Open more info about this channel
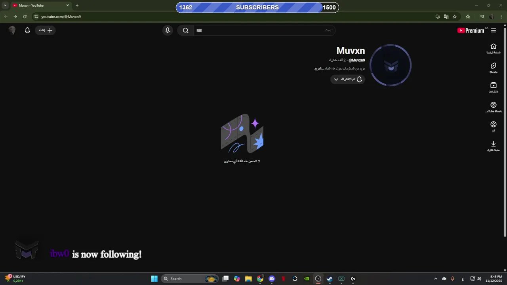Screen dimensions: 507x285 [339, 68]
